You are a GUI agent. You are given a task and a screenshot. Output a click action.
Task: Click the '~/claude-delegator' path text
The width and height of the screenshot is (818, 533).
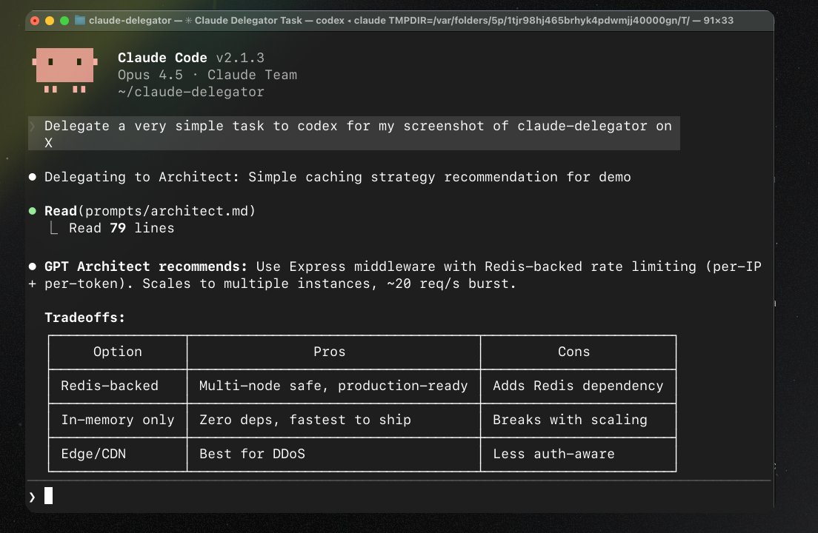(191, 92)
